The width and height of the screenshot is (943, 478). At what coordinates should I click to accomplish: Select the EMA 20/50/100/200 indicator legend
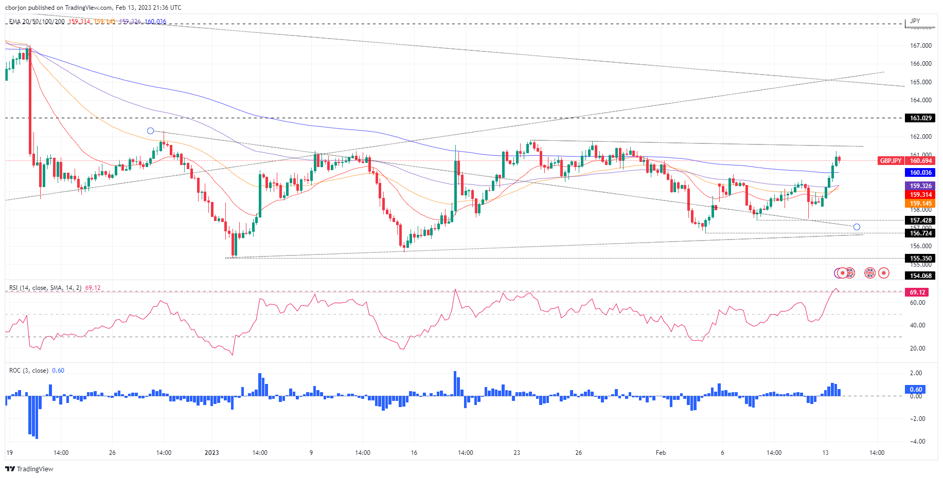point(37,22)
